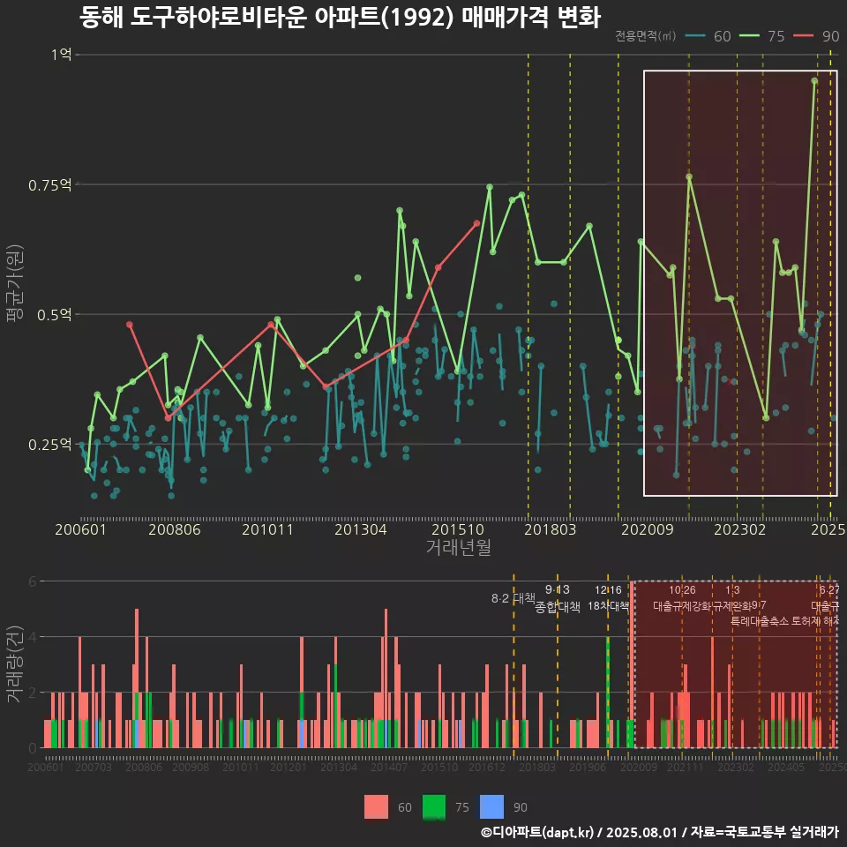Click the 0.5억 label on price axis
Image resolution: width=847 pixels, height=847 pixels.
(x=54, y=315)
